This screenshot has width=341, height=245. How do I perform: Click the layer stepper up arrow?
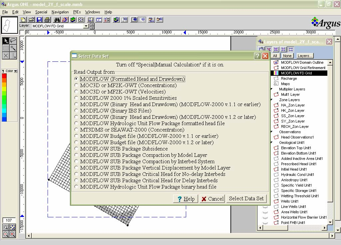92,25
